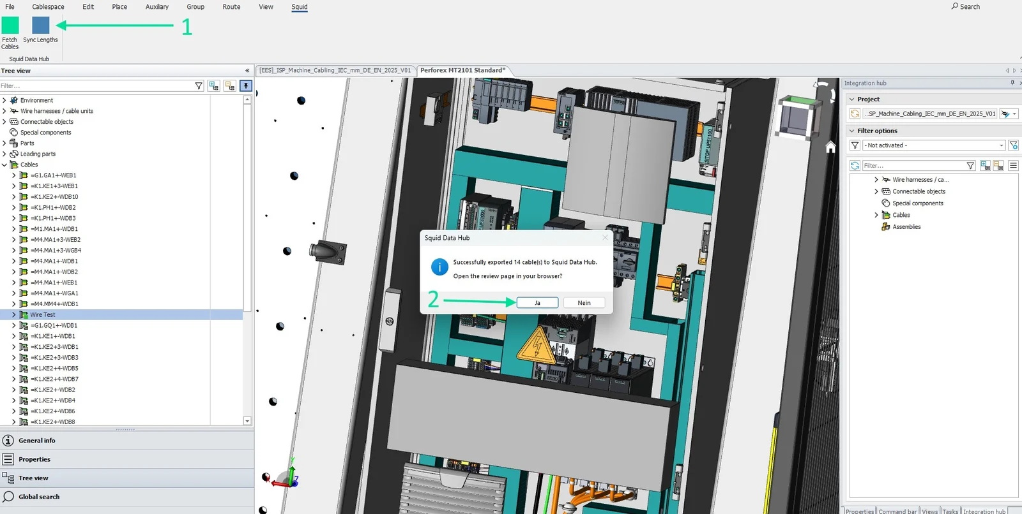Refresh the Integration hub tree list

pyautogui.click(x=855, y=165)
